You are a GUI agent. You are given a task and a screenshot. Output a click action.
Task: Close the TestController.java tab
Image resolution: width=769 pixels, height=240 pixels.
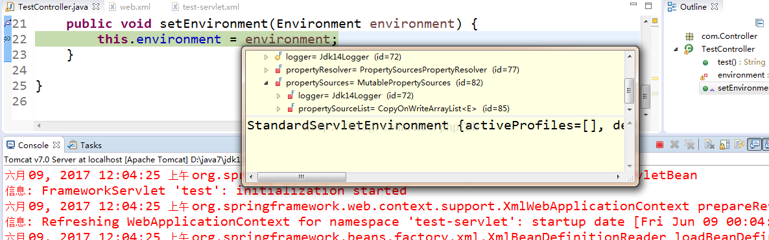[x=96, y=7]
